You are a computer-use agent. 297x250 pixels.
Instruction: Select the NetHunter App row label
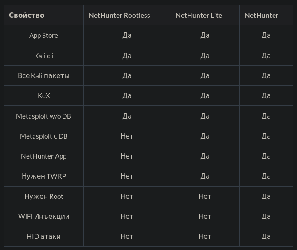tap(43, 156)
